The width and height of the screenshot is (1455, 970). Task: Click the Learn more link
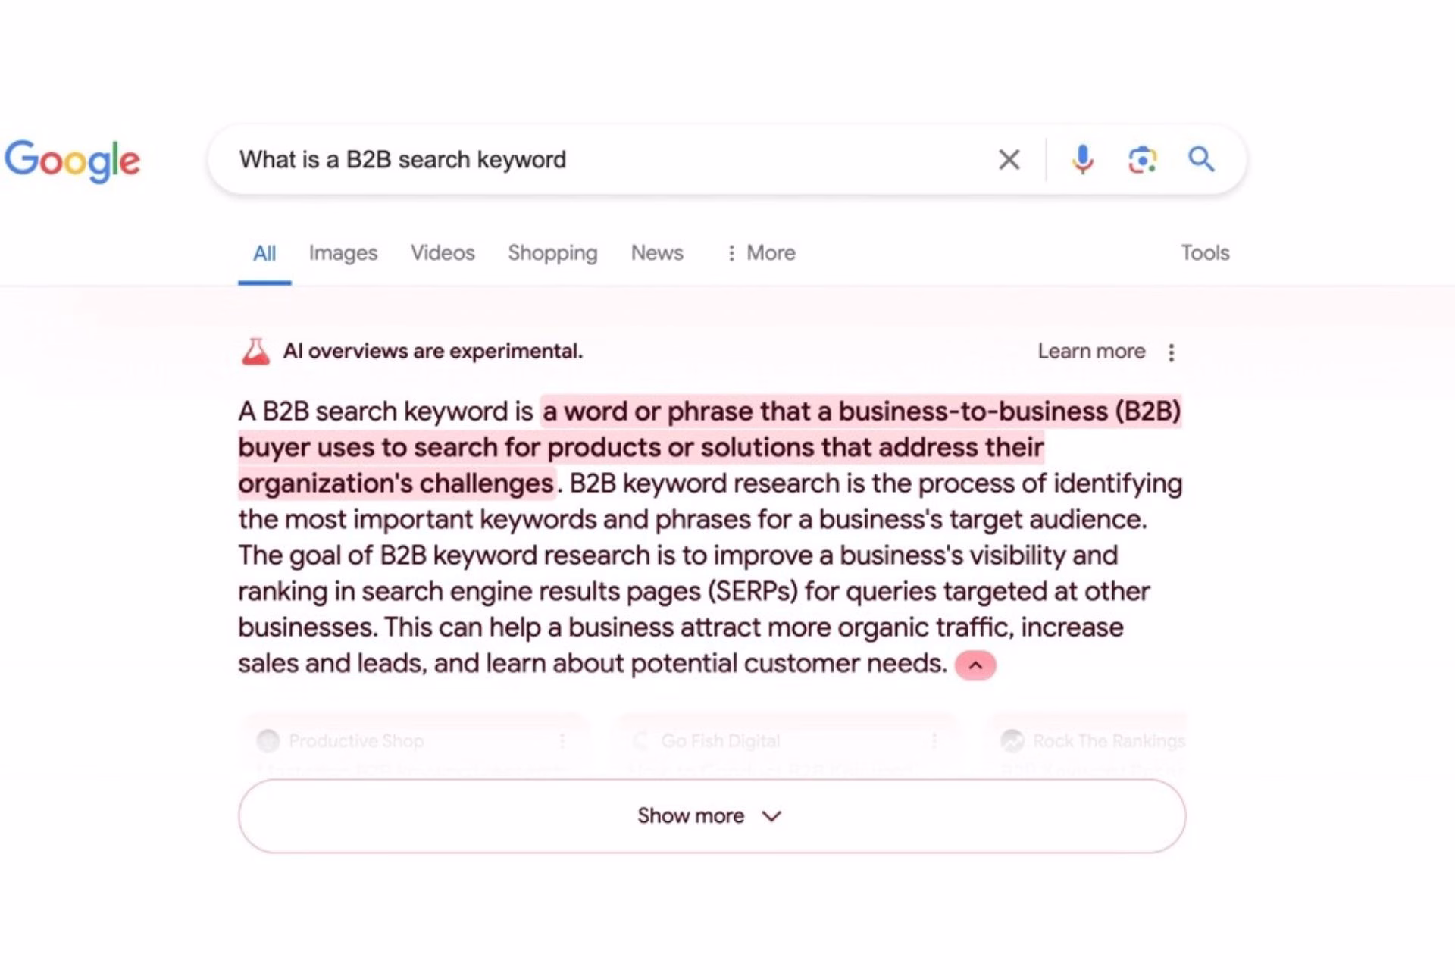pyautogui.click(x=1091, y=352)
